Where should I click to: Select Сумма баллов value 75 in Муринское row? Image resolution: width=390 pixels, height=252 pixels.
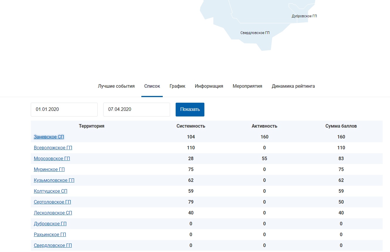[341, 169]
